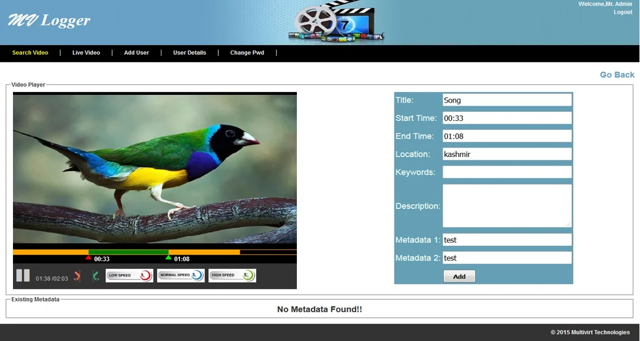Click the MV Logger logo
The height and width of the screenshot is (341, 640).
tap(48, 20)
